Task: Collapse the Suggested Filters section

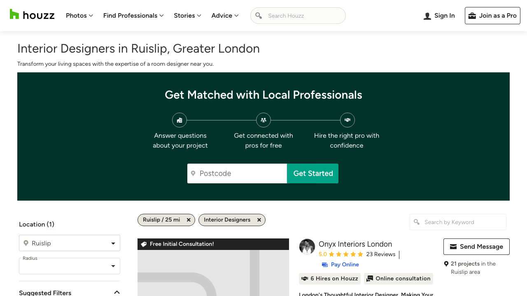Action: 117,292
